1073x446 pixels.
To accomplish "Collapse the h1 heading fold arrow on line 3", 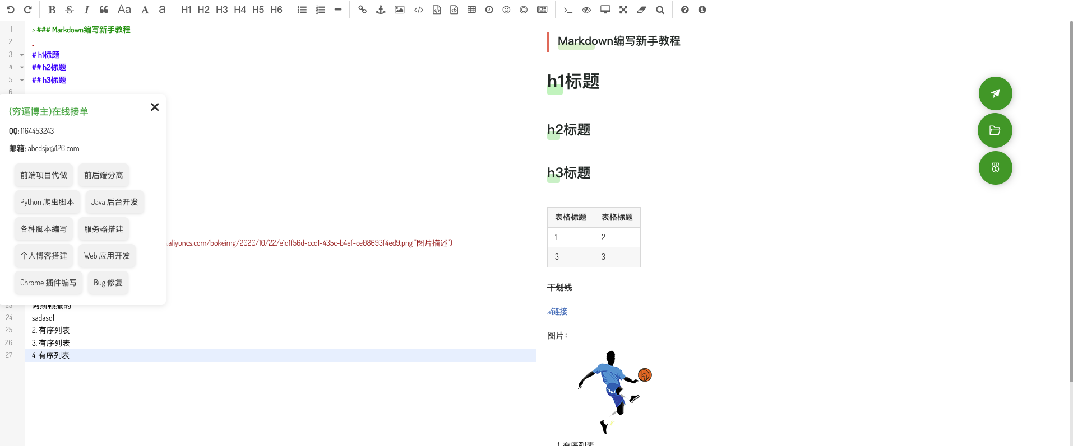I will click(22, 55).
